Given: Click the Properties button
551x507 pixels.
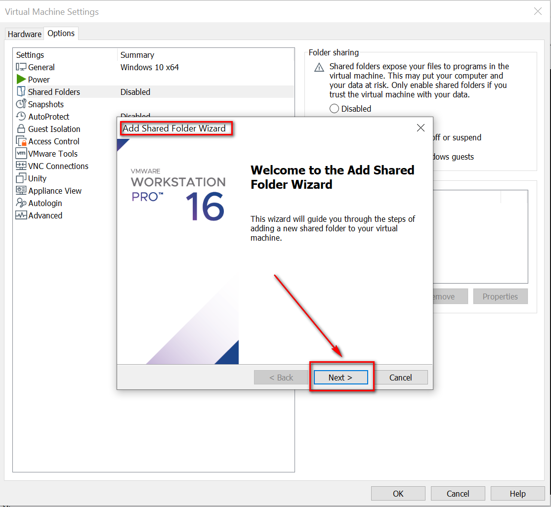Looking at the screenshot, I should [x=501, y=296].
